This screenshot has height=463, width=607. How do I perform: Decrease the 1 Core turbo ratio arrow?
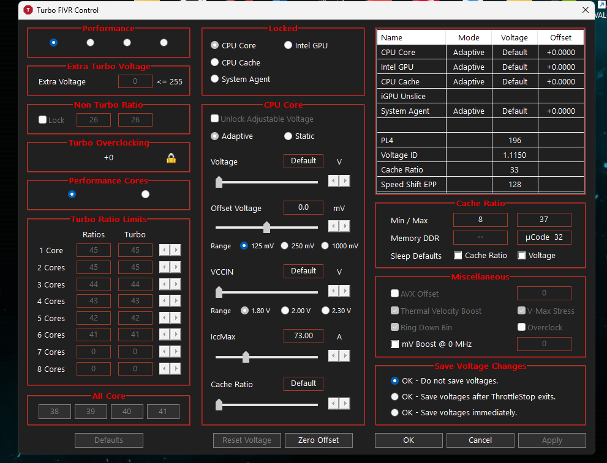[165, 250]
